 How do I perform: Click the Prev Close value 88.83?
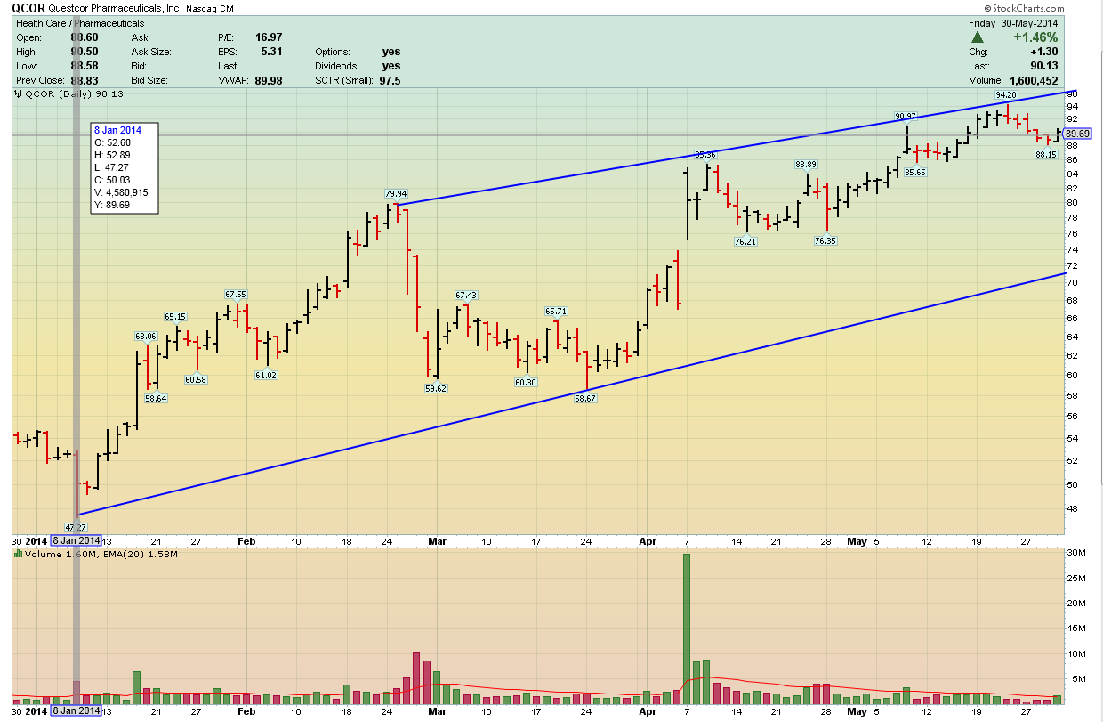[84, 80]
